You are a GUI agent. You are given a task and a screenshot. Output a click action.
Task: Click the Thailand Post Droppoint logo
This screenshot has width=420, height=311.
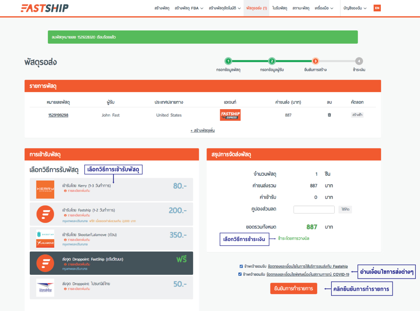pyautogui.click(x=45, y=287)
